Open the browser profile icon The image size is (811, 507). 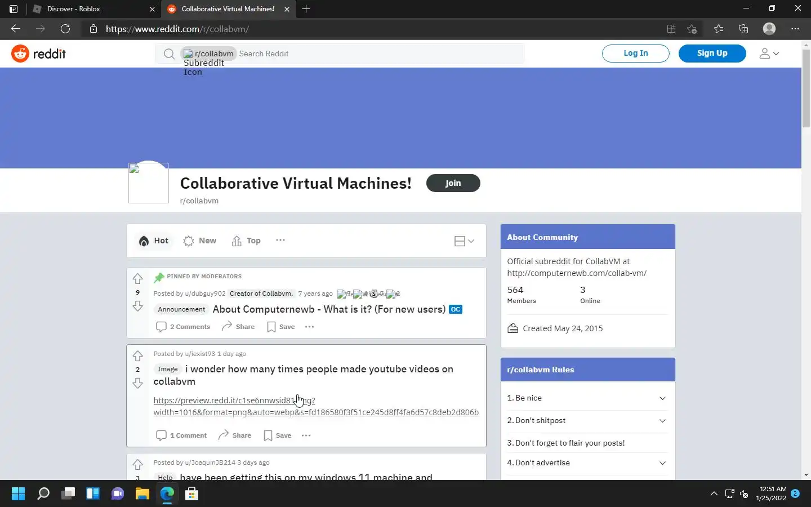pos(769,29)
